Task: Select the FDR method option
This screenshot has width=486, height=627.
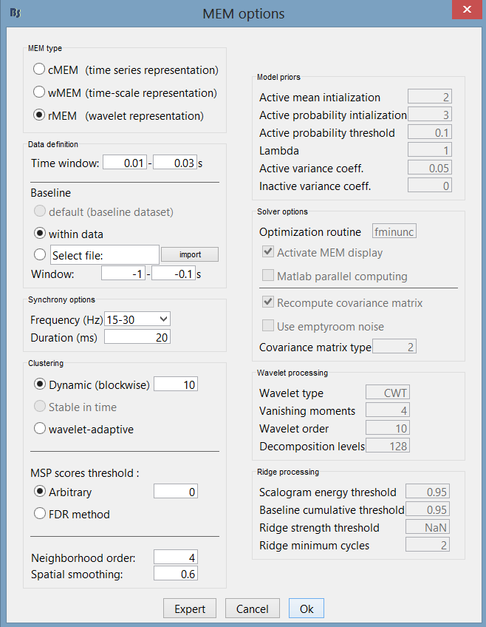Action: [x=39, y=514]
